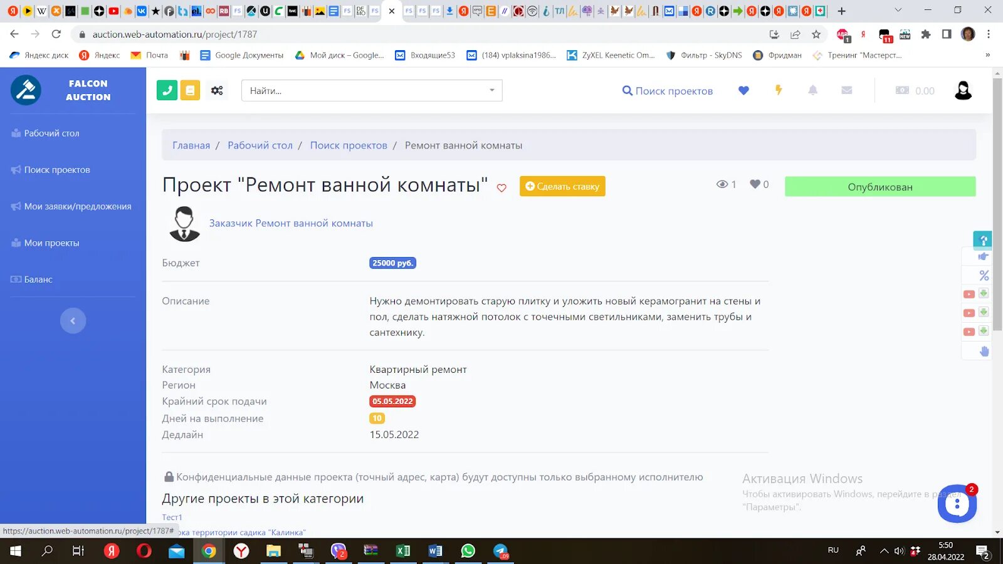This screenshot has height=564, width=1003.
Task: Click the green phone call button
Action: pyautogui.click(x=167, y=90)
